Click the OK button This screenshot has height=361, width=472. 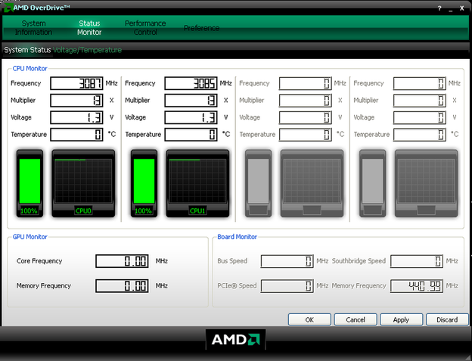pyautogui.click(x=309, y=319)
